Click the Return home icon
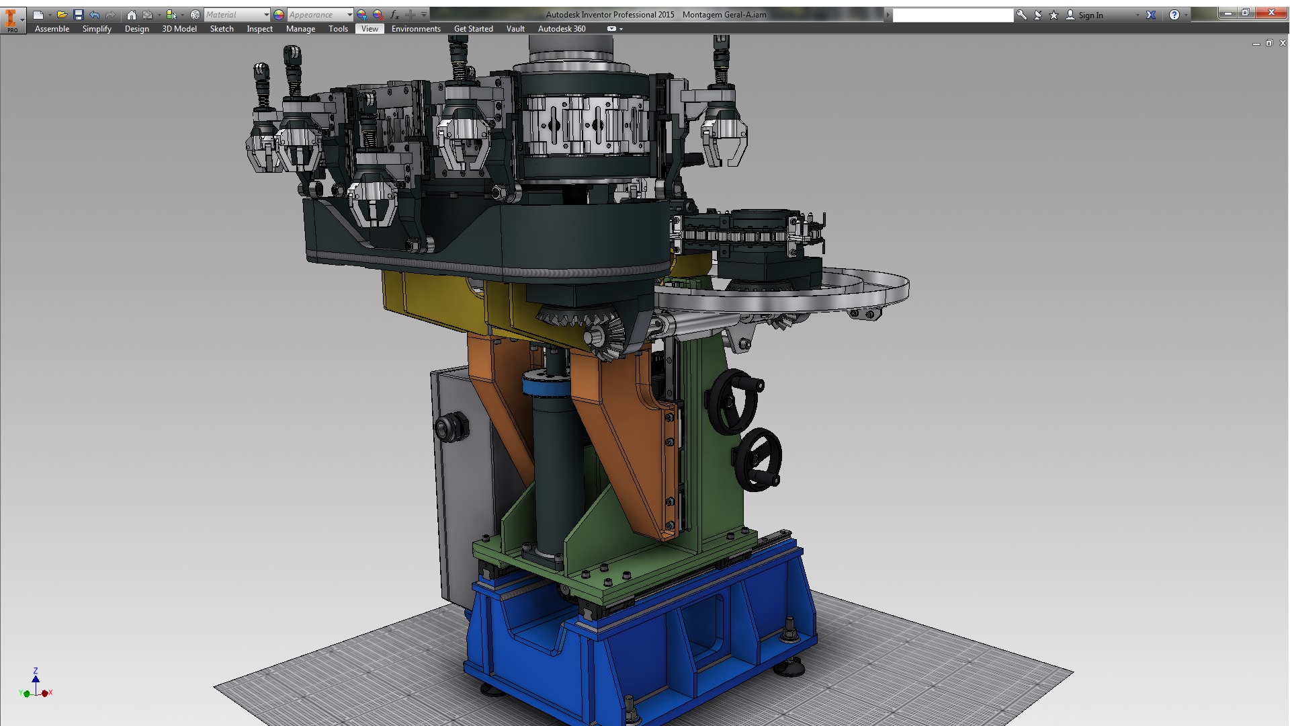Viewport: 1290px width, 726px height. click(x=132, y=15)
